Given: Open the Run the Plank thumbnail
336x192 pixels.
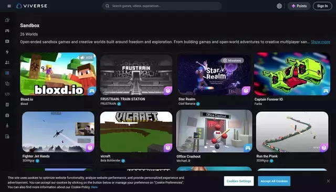Looking at the screenshot, I should click(x=292, y=132).
